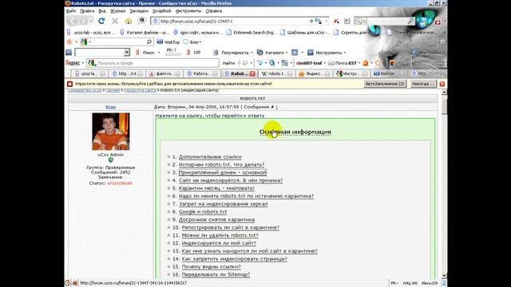This screenshot has width=511, height=287.
Task: Open the Закладки menu
Action: pyautogui.click(x=139, y=10)
